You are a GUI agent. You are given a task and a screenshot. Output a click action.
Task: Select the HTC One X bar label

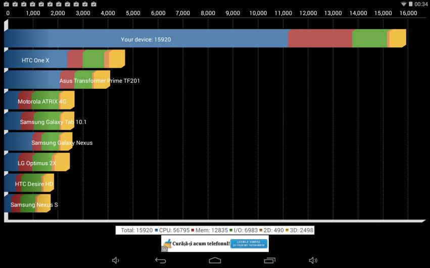(x=35, y=60)
